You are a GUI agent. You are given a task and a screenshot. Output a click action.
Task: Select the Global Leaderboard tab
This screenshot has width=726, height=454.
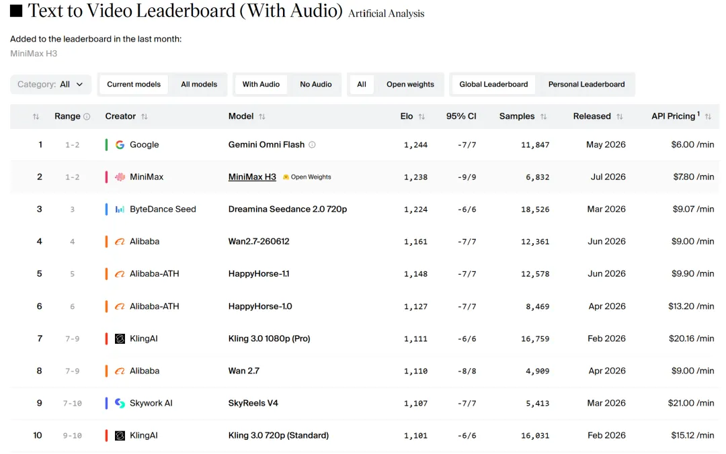tap(493, 84)
